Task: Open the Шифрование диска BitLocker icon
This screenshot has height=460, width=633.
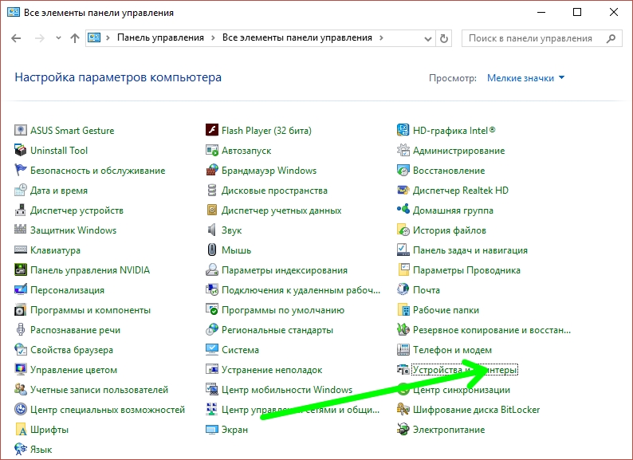Action: click(x=403, y=410)
